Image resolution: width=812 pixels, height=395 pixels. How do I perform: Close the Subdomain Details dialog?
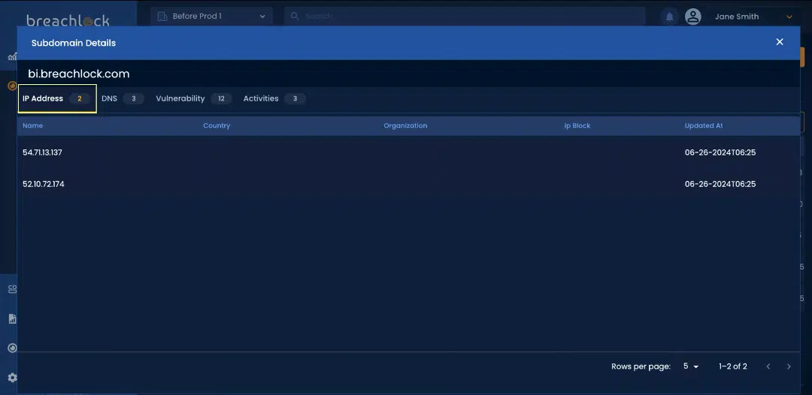780,42
